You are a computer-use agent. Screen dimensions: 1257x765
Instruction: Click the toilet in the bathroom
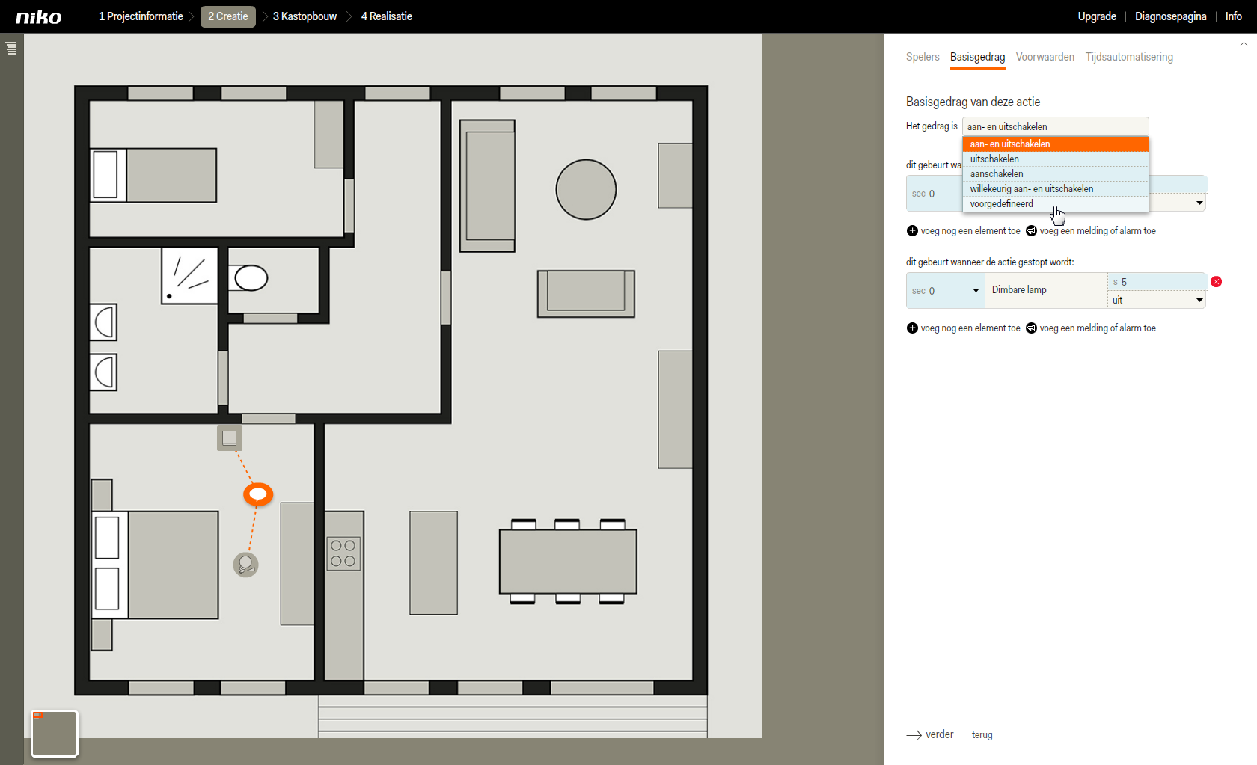[248, 278]
